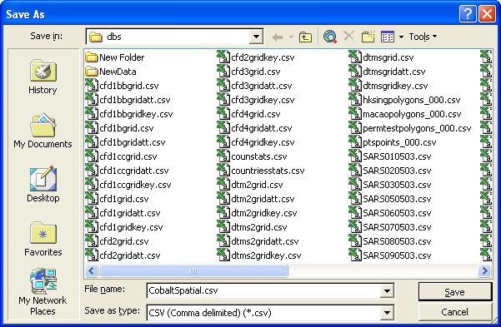Select the CSV (Comma delimited) type box
Image resolution: width=501 pixels, height=327 pixels.
(x=264, y=313)
